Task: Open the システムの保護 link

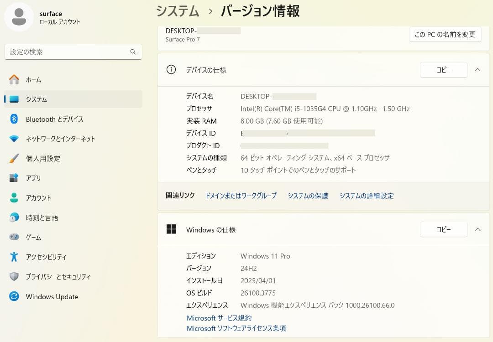Action: tap(308, 195)
